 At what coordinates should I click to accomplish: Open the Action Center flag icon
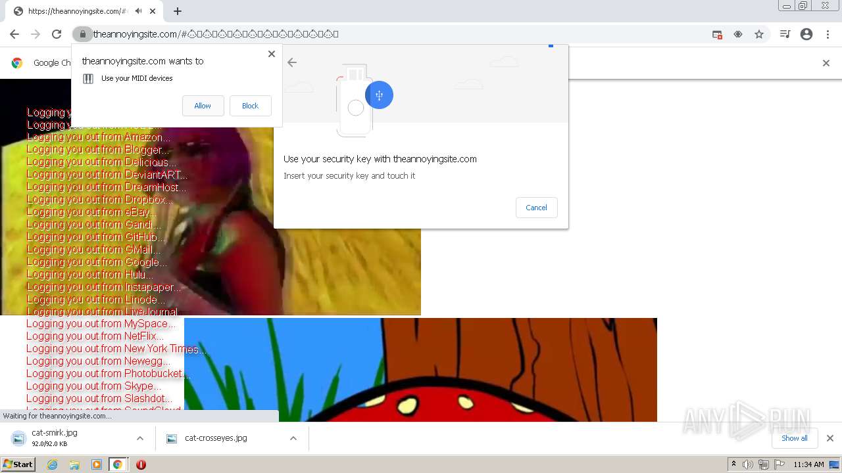(780, 464)
